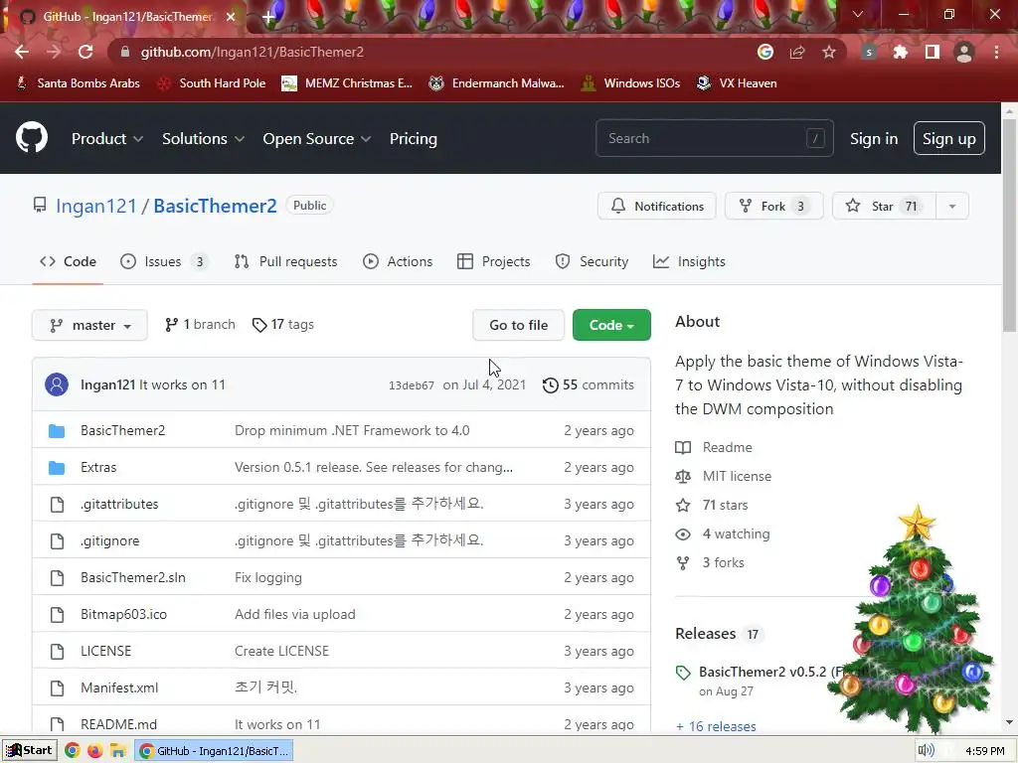Open the Actions tab
Image resolution: width=1018 pixels, height=763 pixels.
(x=398, y=261)
